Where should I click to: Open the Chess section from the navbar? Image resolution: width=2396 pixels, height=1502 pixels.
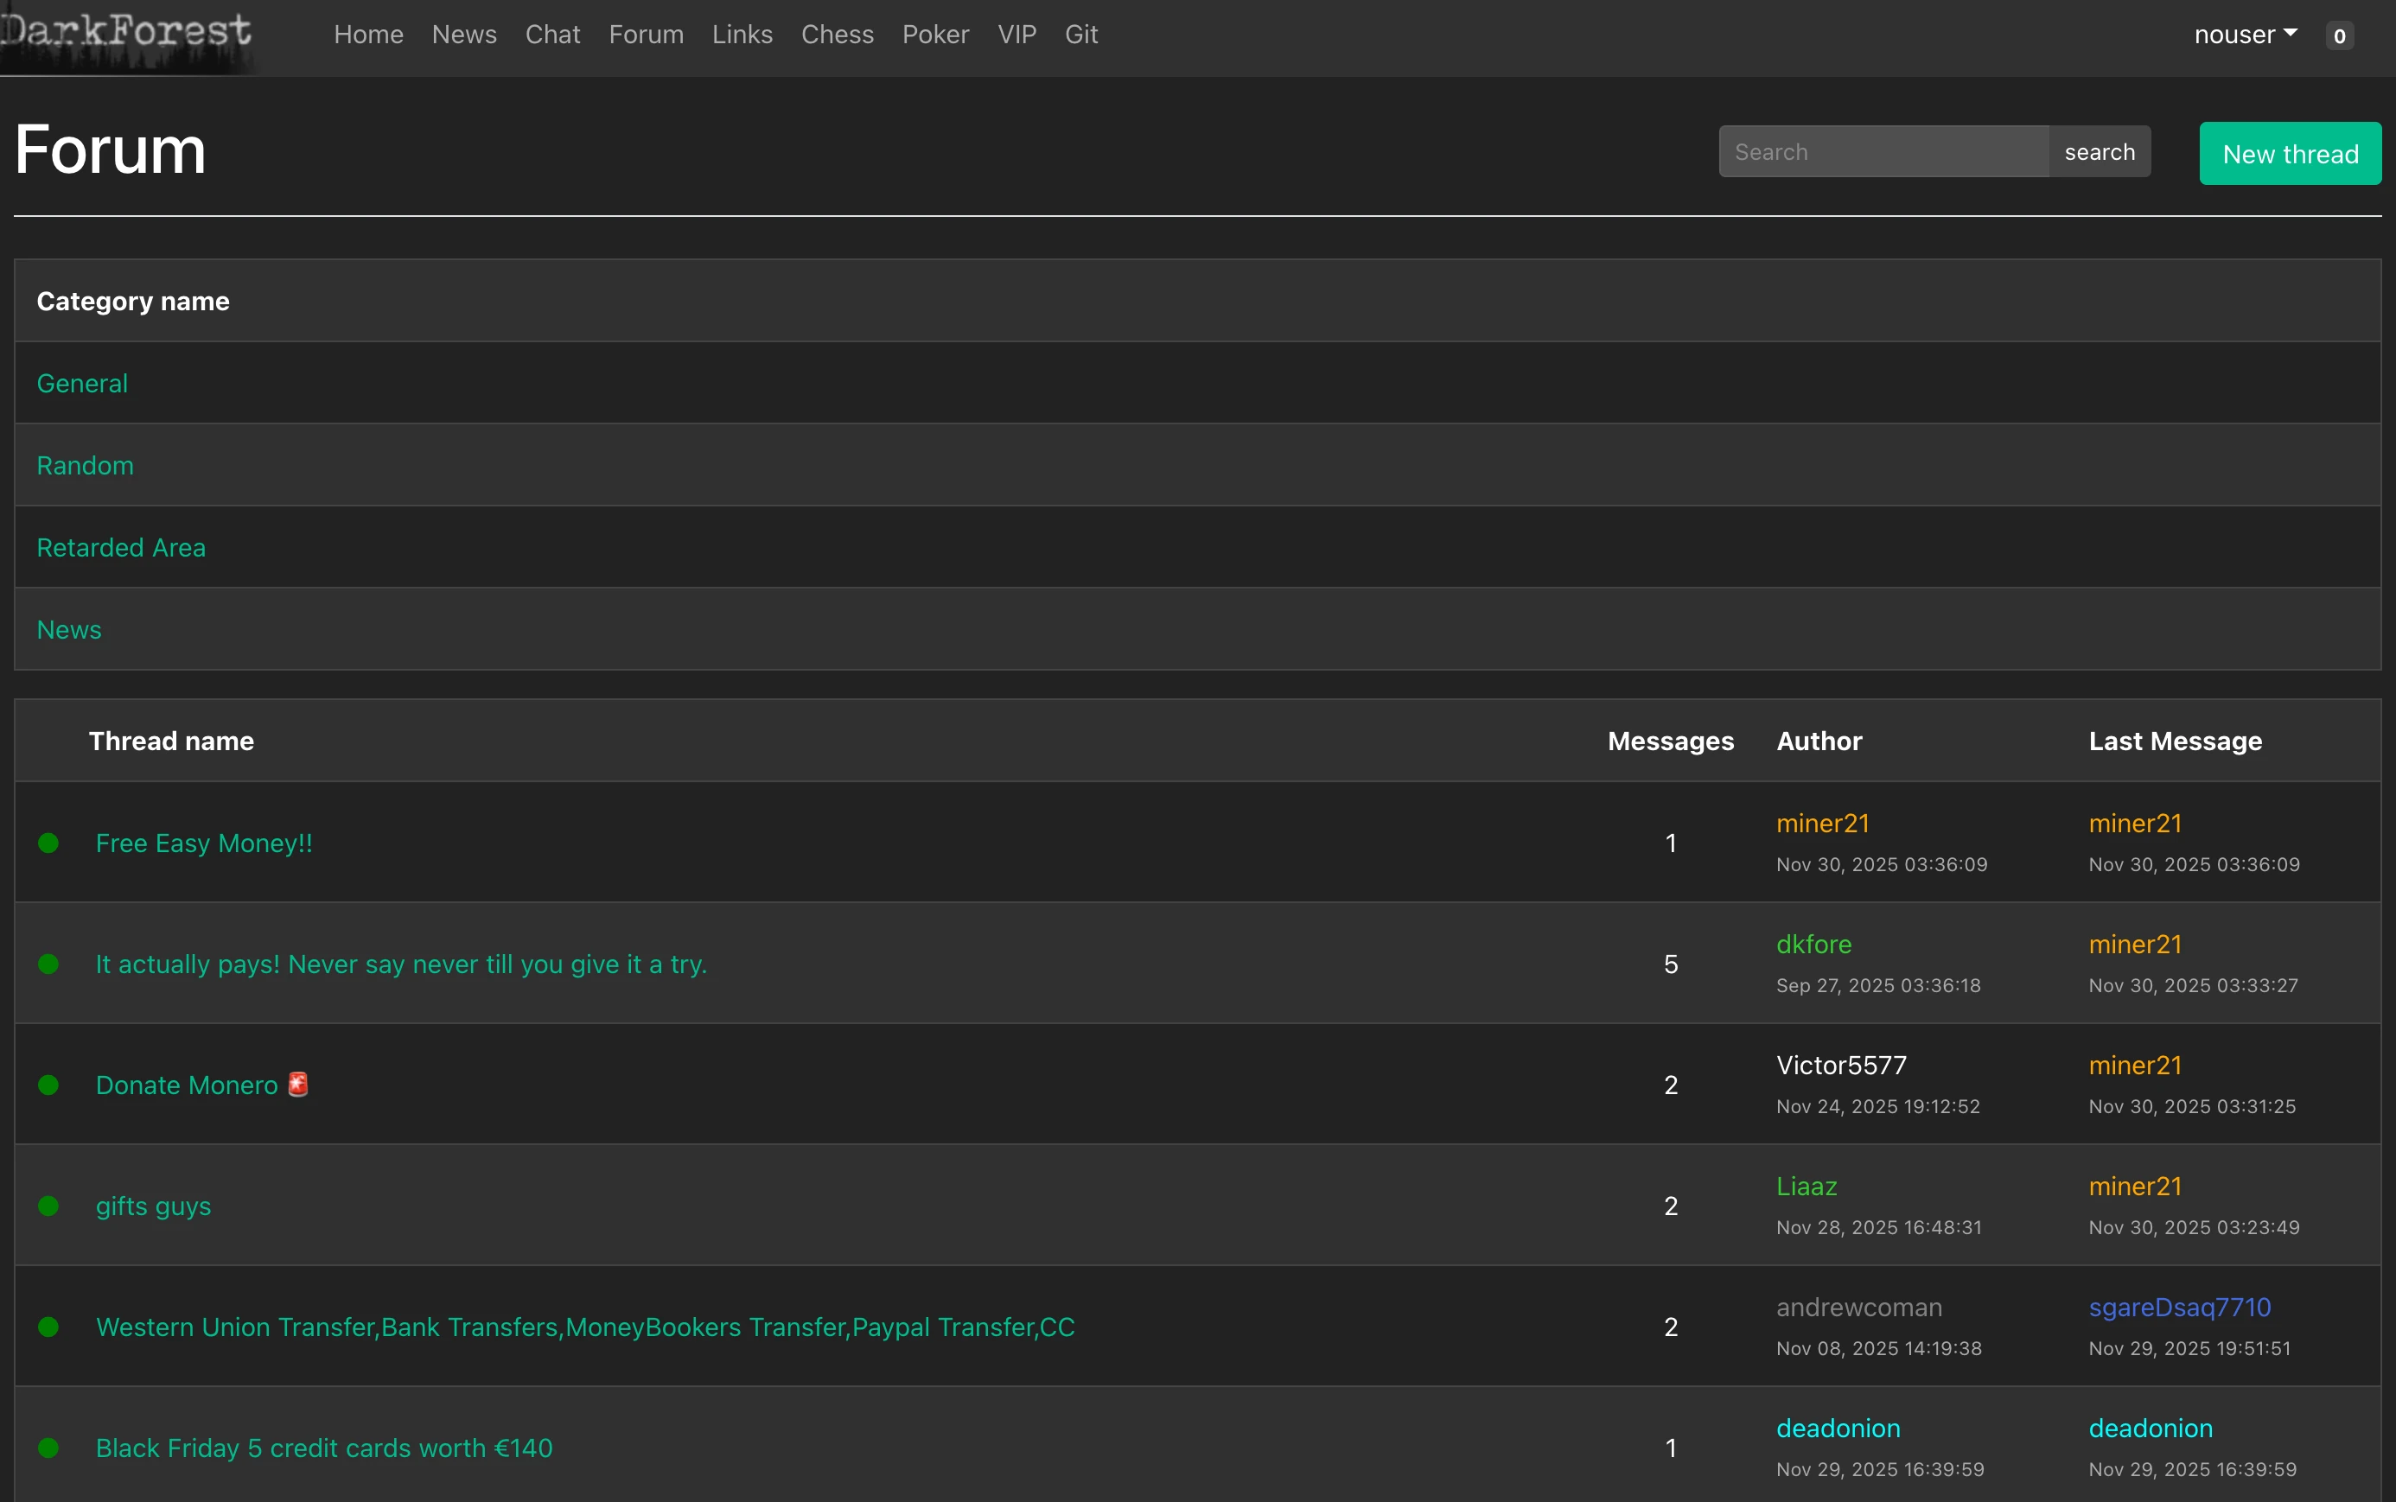(837, 34)
